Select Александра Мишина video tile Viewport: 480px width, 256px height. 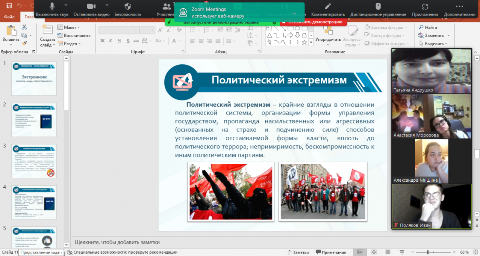coord(432,161)
